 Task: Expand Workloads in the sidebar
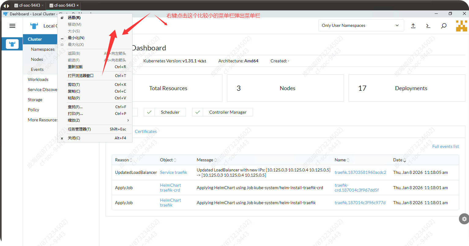[x=38, y=79]
